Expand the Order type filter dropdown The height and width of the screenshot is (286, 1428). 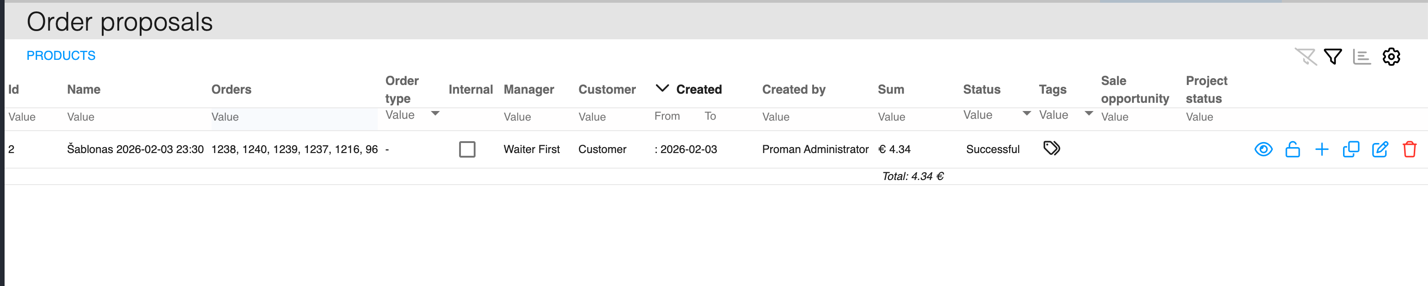435,114
